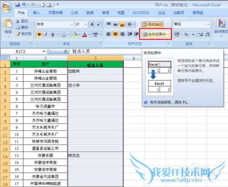Apply cell borders icon
Image resolution: width=228 pixels, height=187 pixels.
coord(64,35)
